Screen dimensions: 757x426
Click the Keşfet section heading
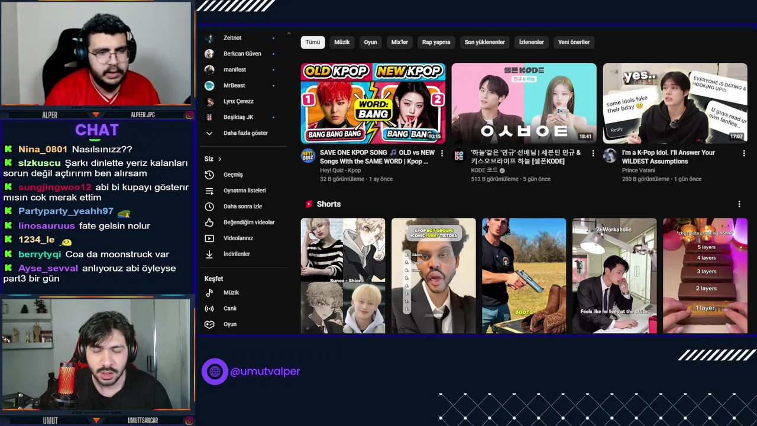(x=213, y=279)
